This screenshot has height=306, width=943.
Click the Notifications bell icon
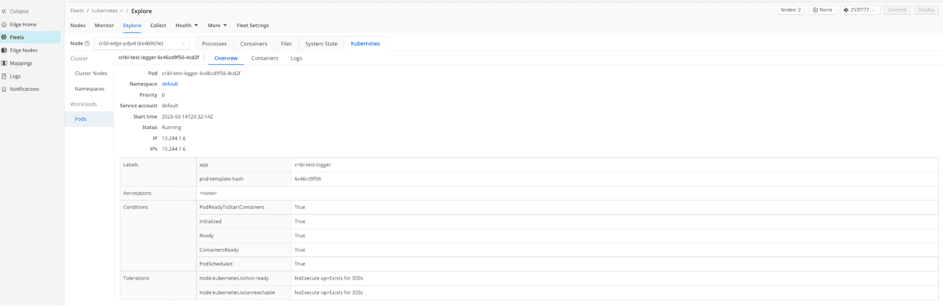[x=4, y=89]
